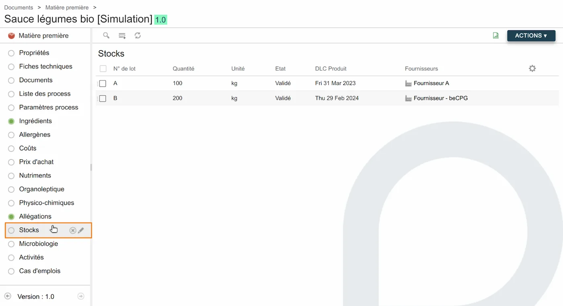Image resolution: width=563 pixels, height=306 pixels.
Task: Sort by the N° de lot column header
Action: click(124, 69)
